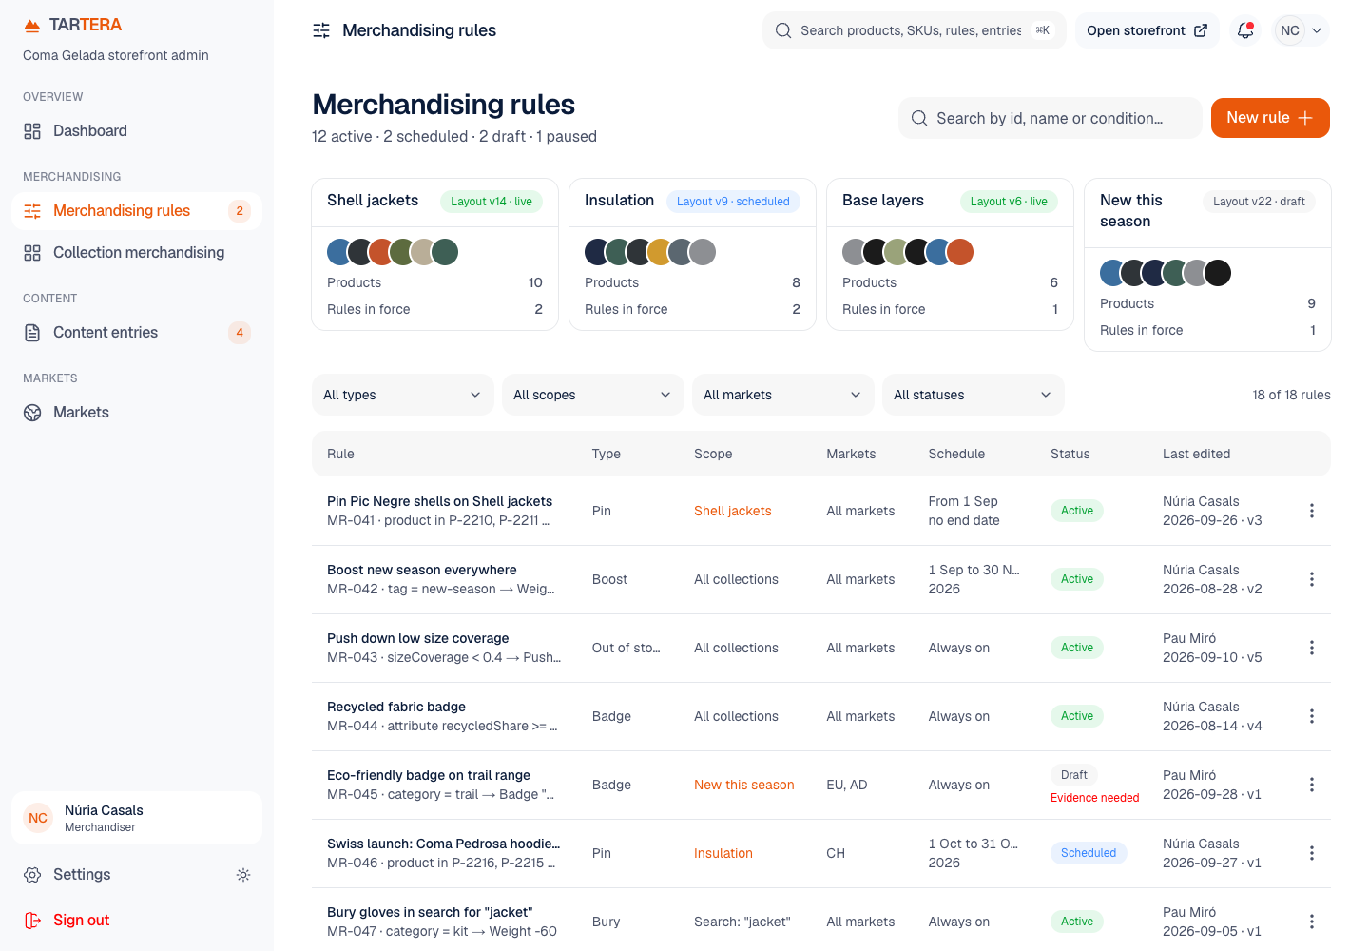This screenshot has height=951, width=1369.
Task: Expand the All scopes filter
Action: click(593, 395)
